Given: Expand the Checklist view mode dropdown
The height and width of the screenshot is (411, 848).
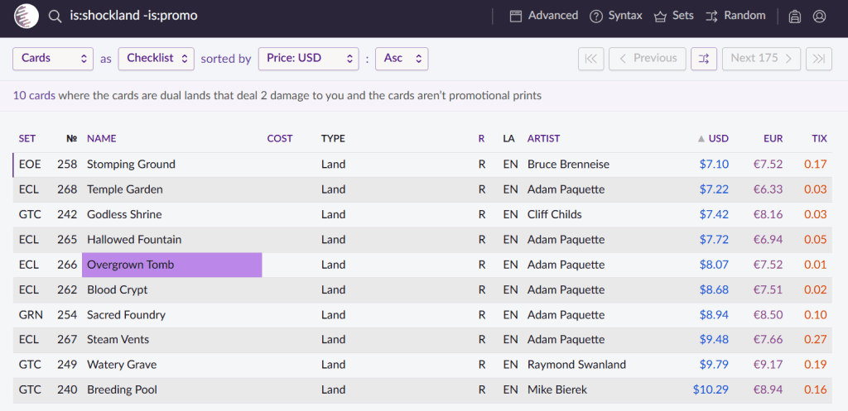Looking at the screenshot, I should 156,59.
